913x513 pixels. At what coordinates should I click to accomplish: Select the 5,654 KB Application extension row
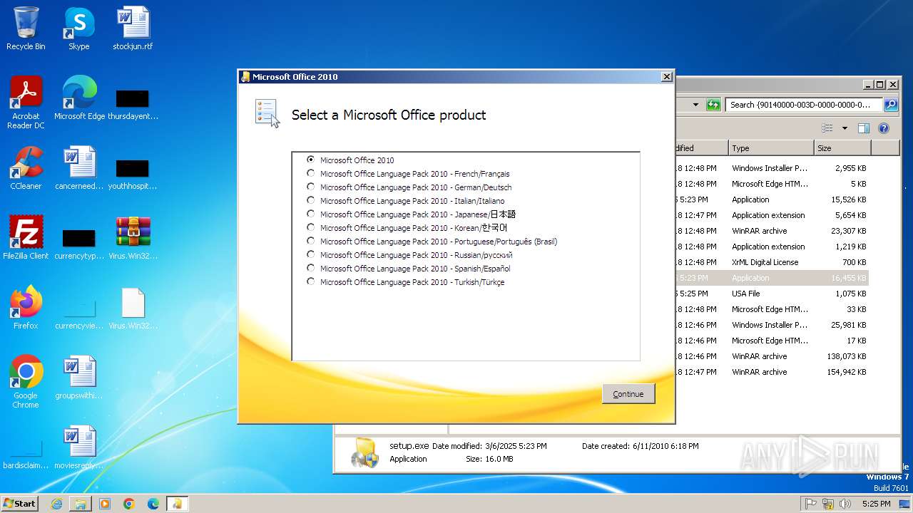click(772, 215)
